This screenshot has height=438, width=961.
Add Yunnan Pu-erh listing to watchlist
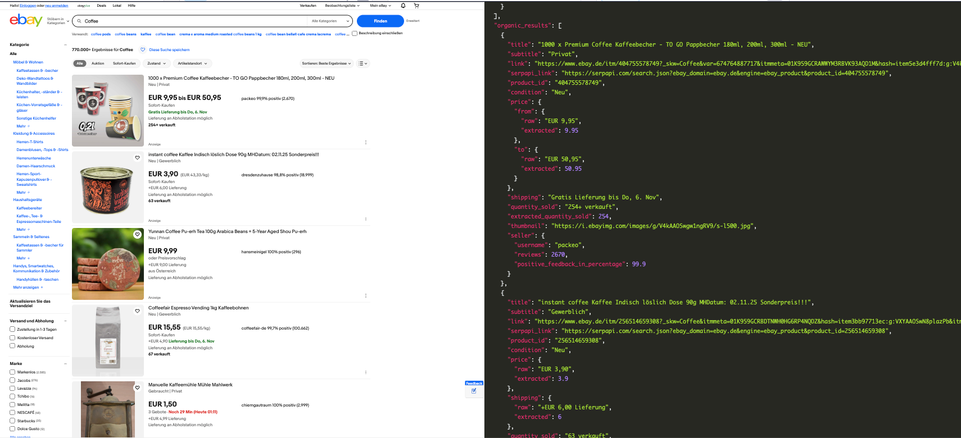pos(137,234)
